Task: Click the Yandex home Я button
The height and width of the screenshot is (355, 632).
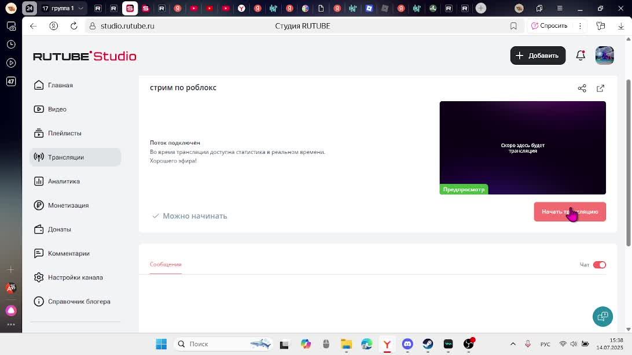Action: point(54,26)
